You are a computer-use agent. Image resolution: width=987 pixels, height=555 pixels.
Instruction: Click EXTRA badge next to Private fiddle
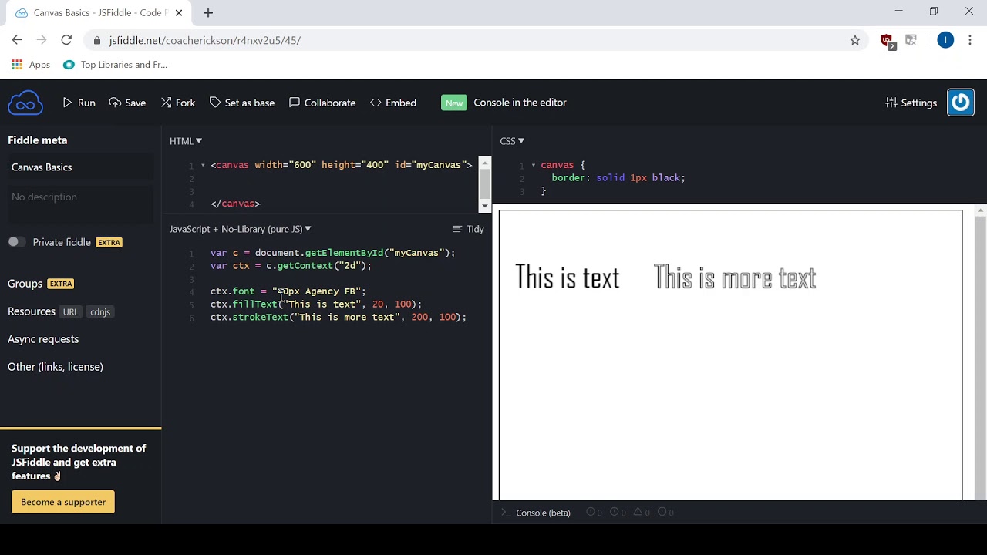coord(109,242)
